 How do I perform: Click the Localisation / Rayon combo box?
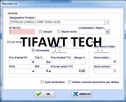(x=94, y=32)
